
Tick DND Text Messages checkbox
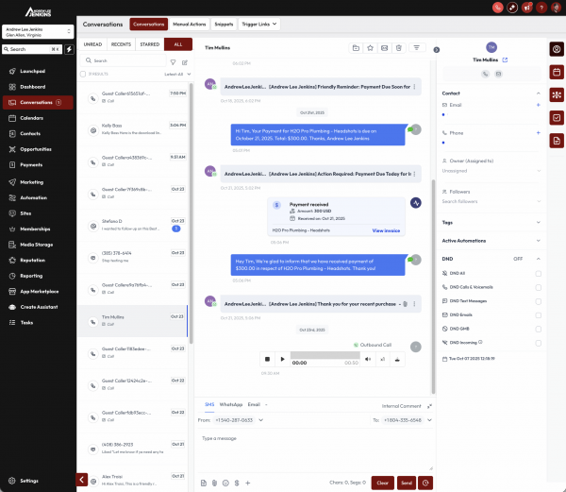538,300
